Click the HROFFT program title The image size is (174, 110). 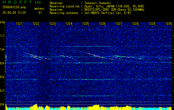17,2
